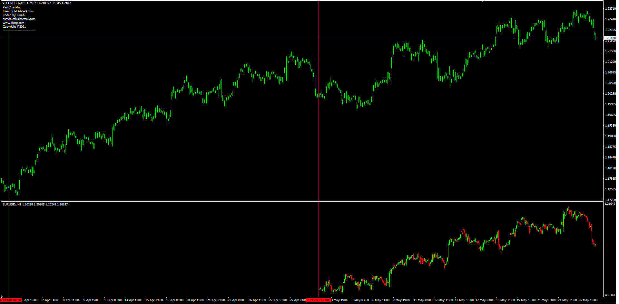
Task: Select the PastChart-Ind indicator label
Action: pyautogui.click(x=12, y=7)
